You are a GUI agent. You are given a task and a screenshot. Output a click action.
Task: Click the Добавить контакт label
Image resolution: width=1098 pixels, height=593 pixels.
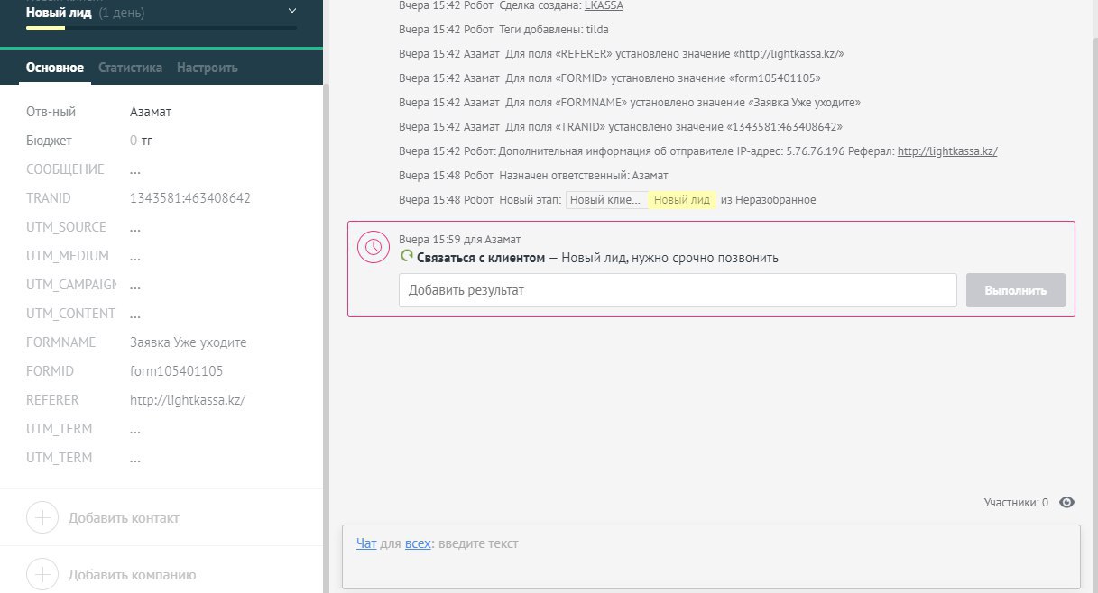(124, 518)
